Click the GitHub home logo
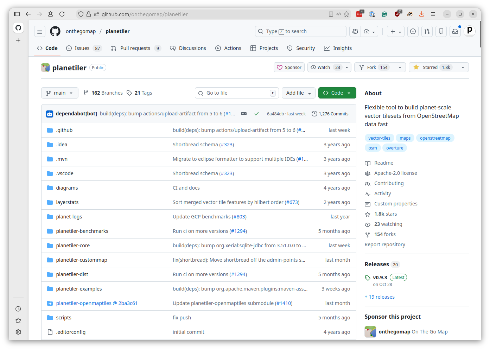Image resolution: width=490 pixels, height=350 pixels. tap(55, 31)
